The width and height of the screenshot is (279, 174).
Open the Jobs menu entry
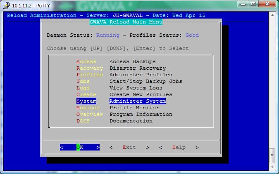(83, 81)
